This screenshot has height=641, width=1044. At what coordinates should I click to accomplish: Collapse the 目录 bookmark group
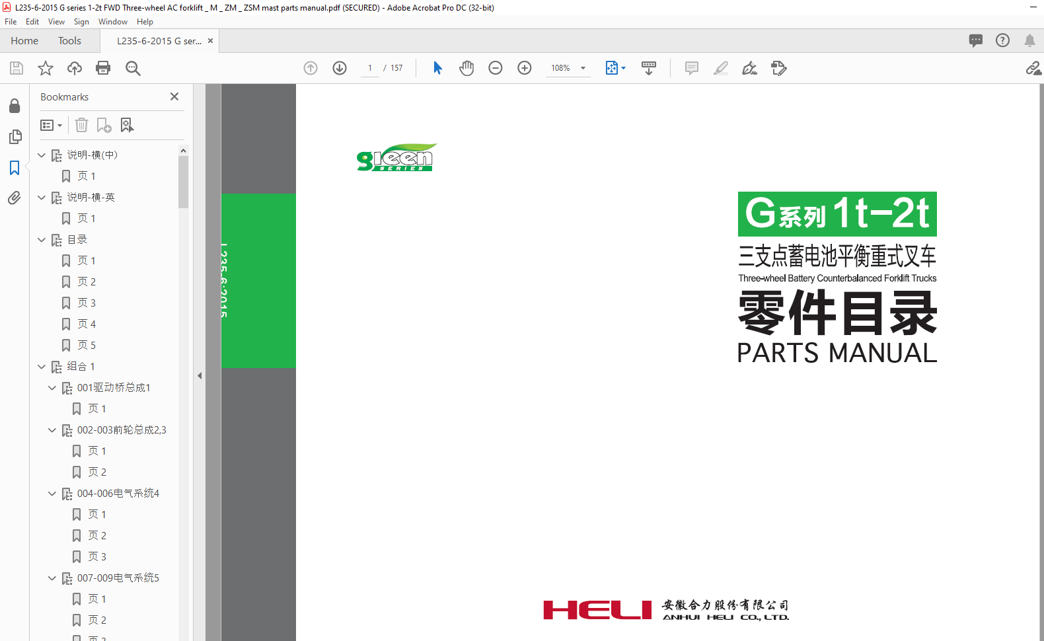click(42, 240)
